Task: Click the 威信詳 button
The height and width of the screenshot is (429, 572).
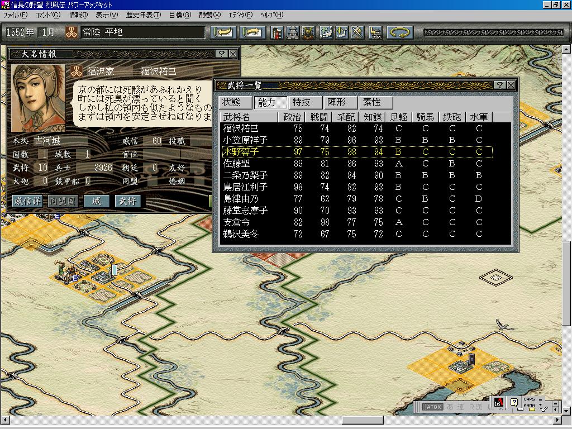Action: [27, 201]
